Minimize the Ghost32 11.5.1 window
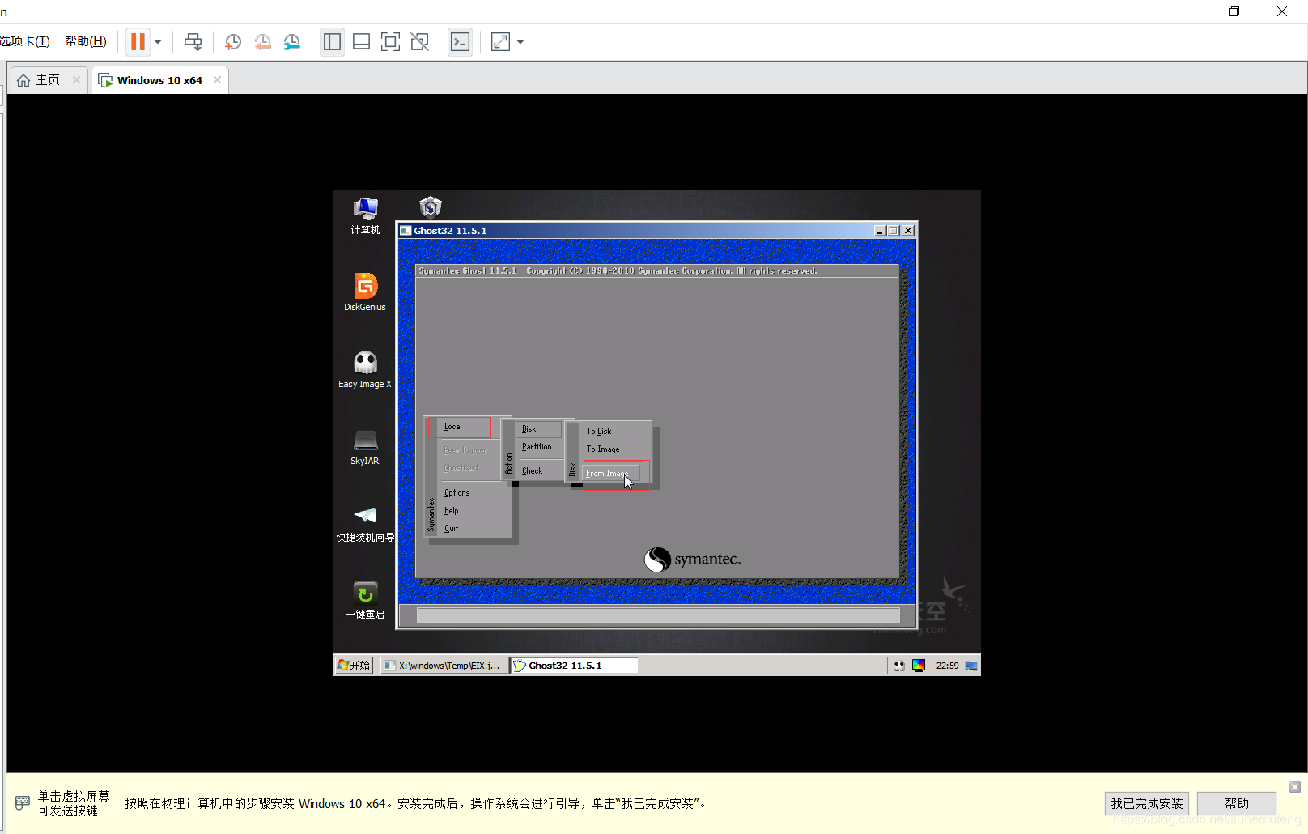This screenshot has height=834, width=1308. coord(880,231)
